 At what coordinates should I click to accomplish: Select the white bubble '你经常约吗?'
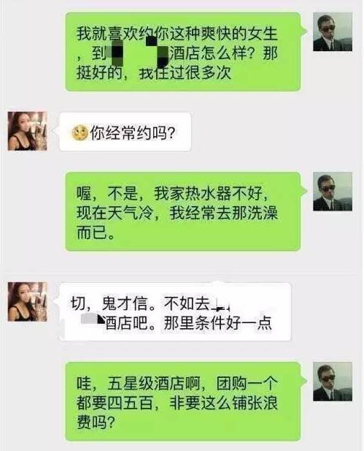[x=125, y=132]
